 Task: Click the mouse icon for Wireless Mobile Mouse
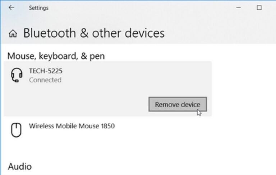(16, 130)
